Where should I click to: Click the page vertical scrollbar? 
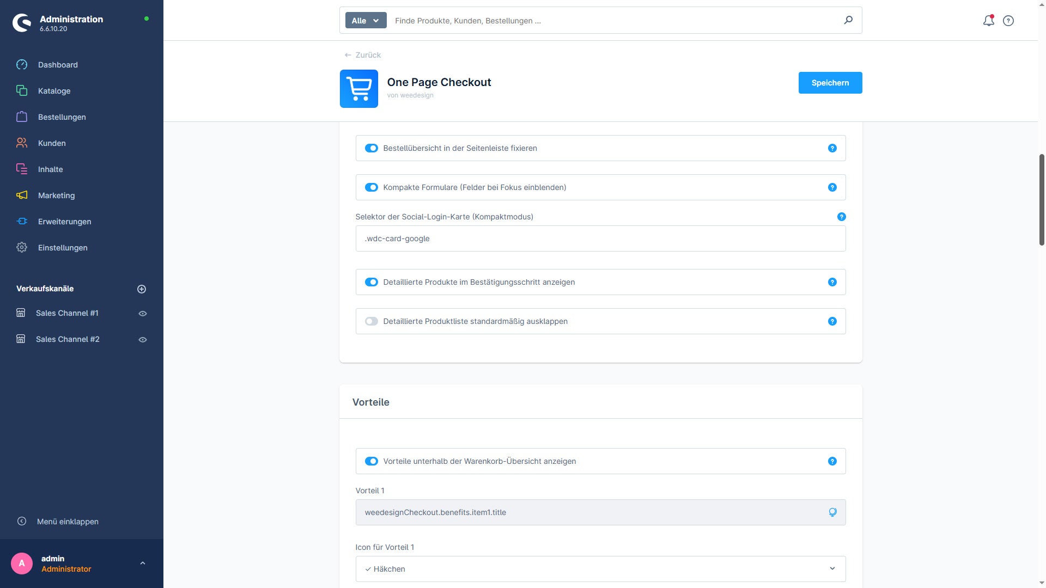1042,199
